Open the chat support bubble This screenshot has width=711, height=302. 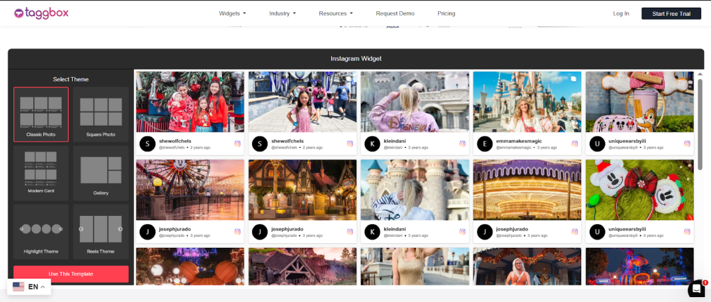(696, 289)
